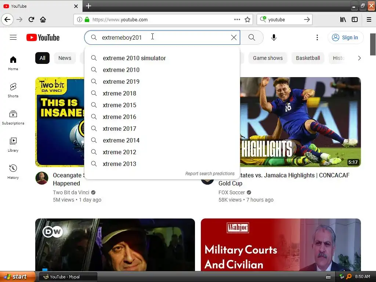Screen dimensions: 376x282
Task: Select the Basketball filter chip
Action: 308,58
